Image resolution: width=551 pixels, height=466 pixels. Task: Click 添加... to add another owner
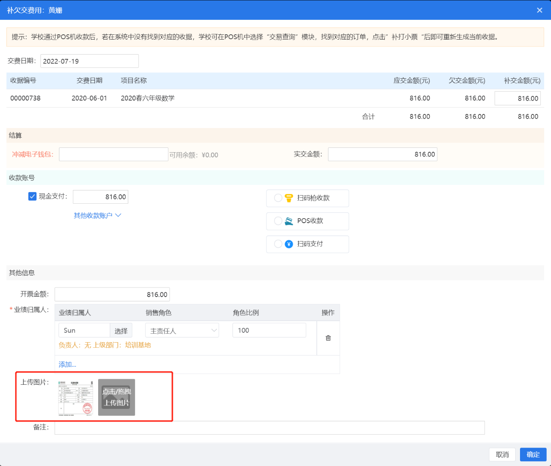pos(67,365)
